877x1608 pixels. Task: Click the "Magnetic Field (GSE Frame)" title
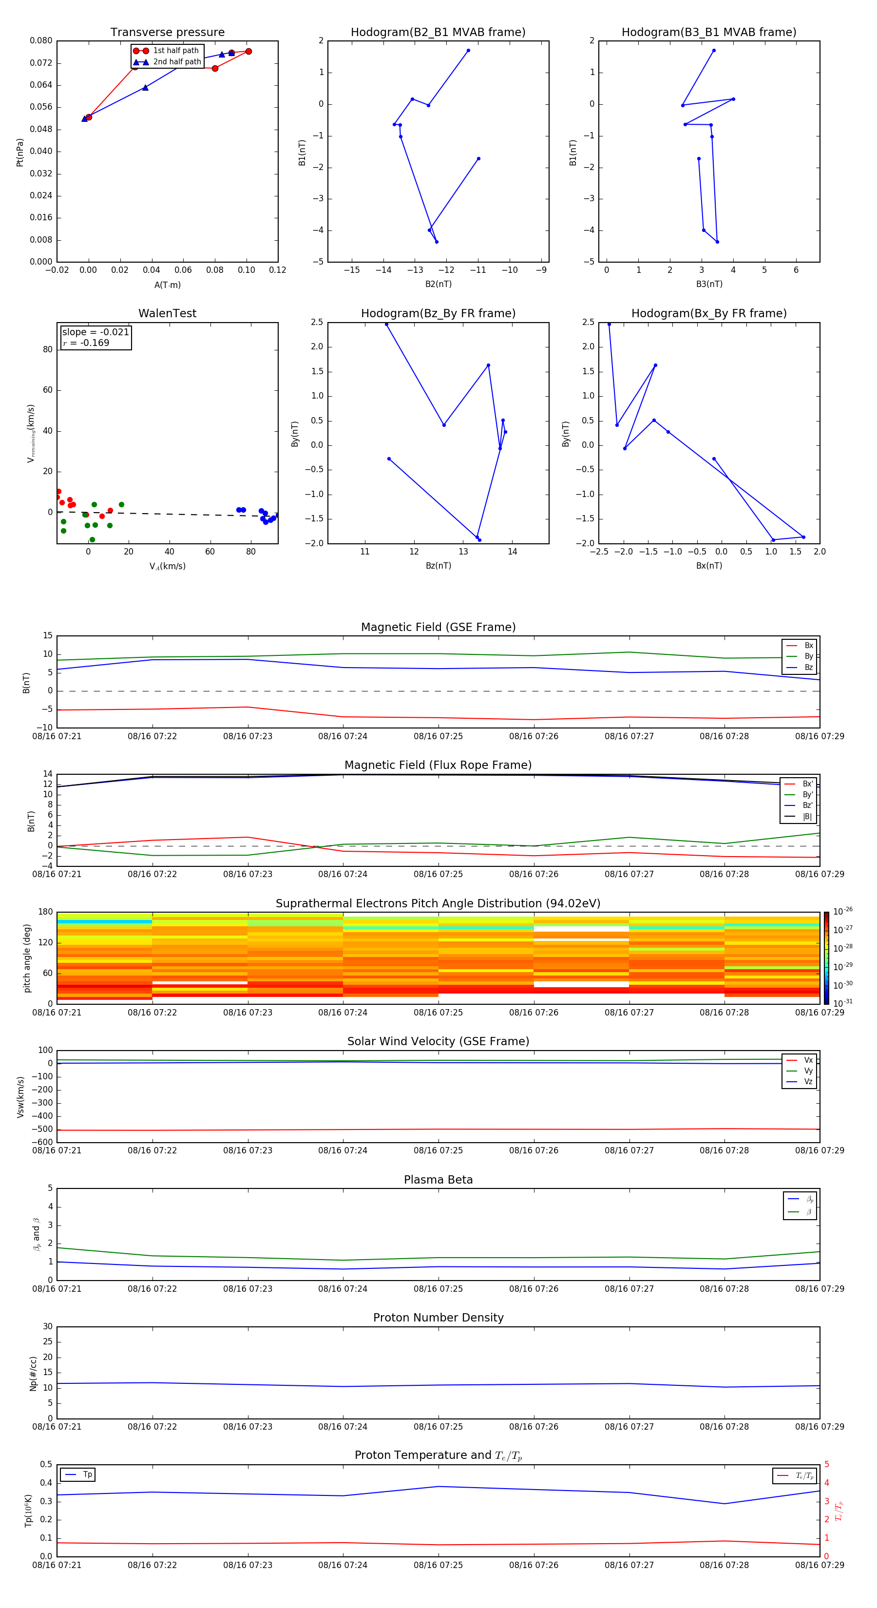coord(438,627)
